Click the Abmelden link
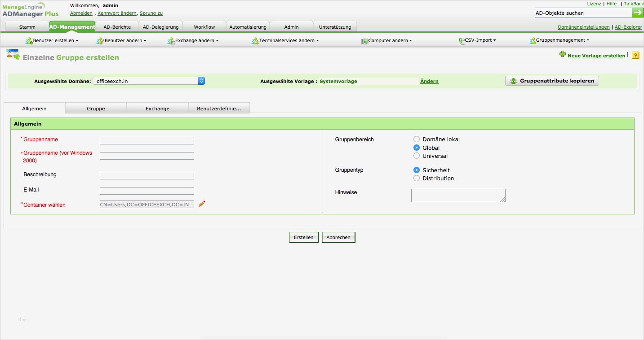 [x=81, y=13]
